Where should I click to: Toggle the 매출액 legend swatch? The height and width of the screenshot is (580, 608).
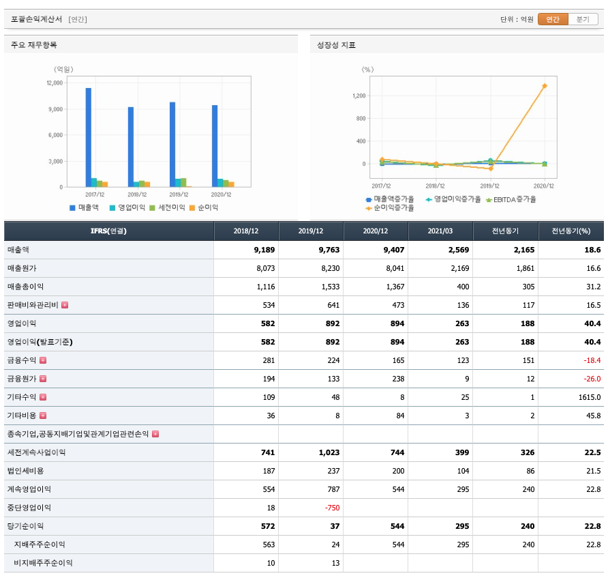[x=72, y=207]
